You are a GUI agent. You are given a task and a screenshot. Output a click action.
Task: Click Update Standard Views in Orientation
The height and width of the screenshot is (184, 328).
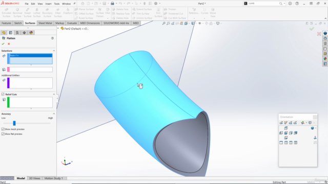(291, 123)
